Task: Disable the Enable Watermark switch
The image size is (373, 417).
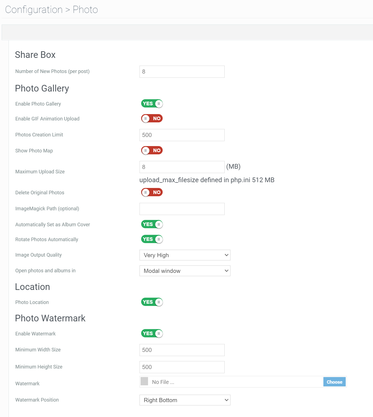Action: click(x=152, y=333)
